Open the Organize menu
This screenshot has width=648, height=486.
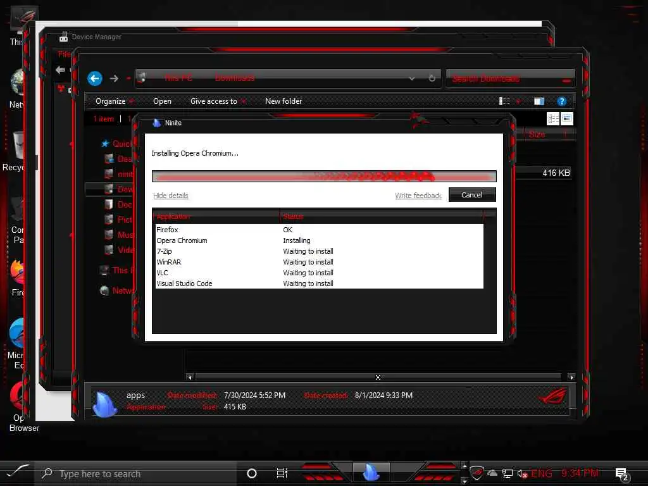(x=114, y=101)
